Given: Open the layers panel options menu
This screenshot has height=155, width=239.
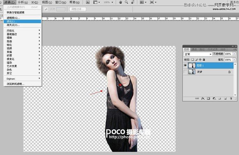Looking at the screenshot, I should click(x=234, y=49).
